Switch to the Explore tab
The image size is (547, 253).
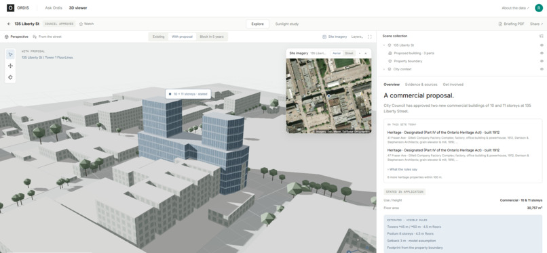pos(257,24)
